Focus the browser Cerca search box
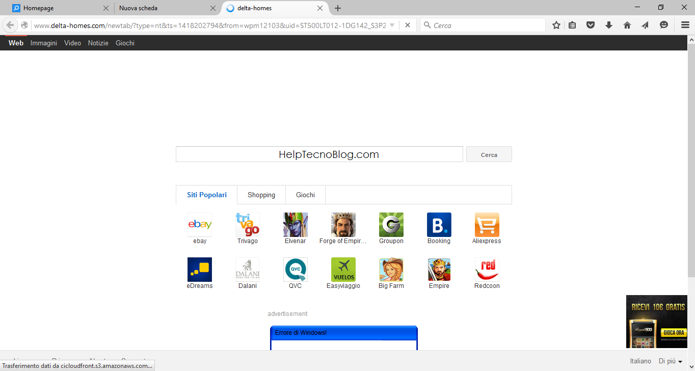Image resolution: width=695 pixels, height=371 pixels. tap(483, 25)
